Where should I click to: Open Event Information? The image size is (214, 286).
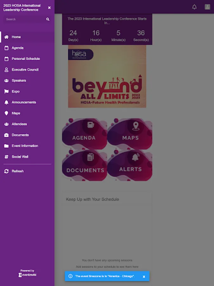pos(27,146)
